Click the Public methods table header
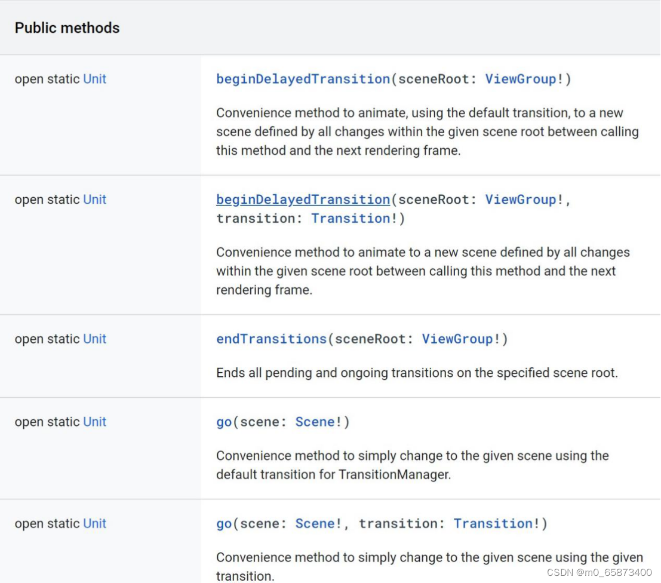This screenshot has width=661, height=583. point(67,27)
